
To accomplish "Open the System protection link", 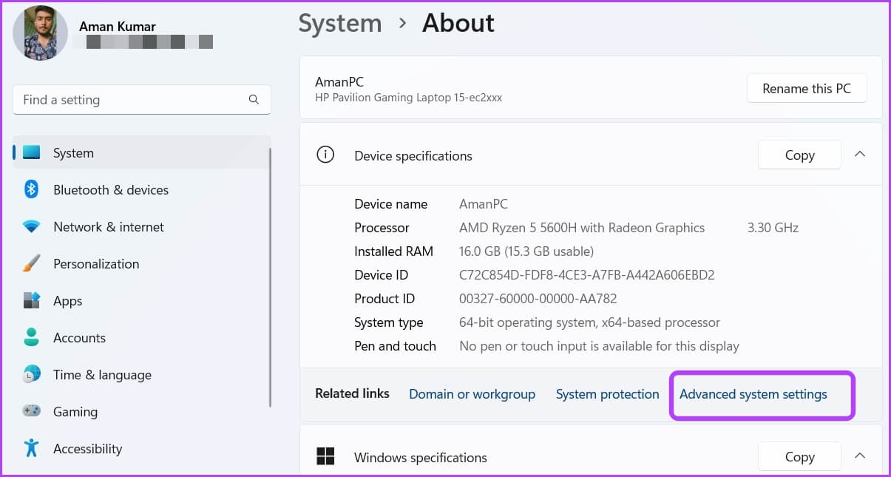I will pos(607,394).
